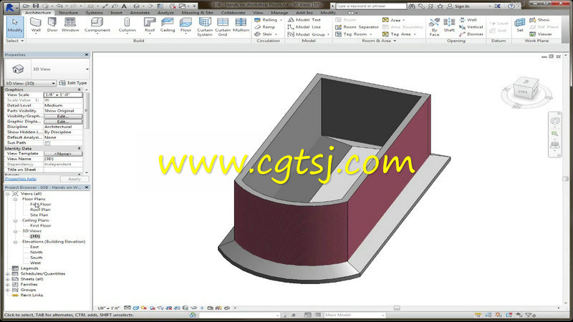Choose the Ramp tool
The width and height of the screenshot is (573, 322).
point(265,27)
